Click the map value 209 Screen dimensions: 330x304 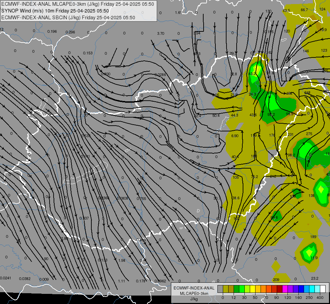pyautogui.click(x=276, y=280)
